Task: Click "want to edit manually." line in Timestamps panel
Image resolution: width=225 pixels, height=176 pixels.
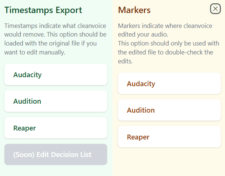Action: pos(35,53)
